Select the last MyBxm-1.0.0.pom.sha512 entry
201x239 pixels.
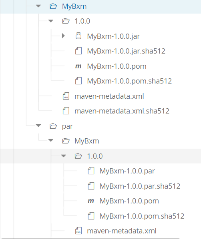(x=142, y=216)
